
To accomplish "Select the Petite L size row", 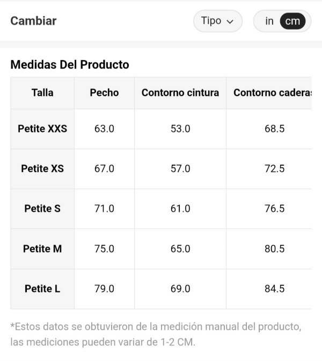I will (x=42, y=289).
